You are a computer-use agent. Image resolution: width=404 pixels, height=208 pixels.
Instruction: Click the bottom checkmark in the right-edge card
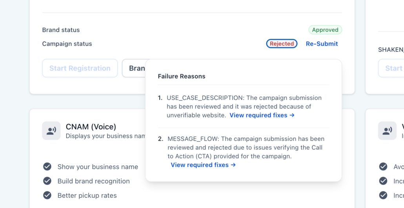(383, 195)
